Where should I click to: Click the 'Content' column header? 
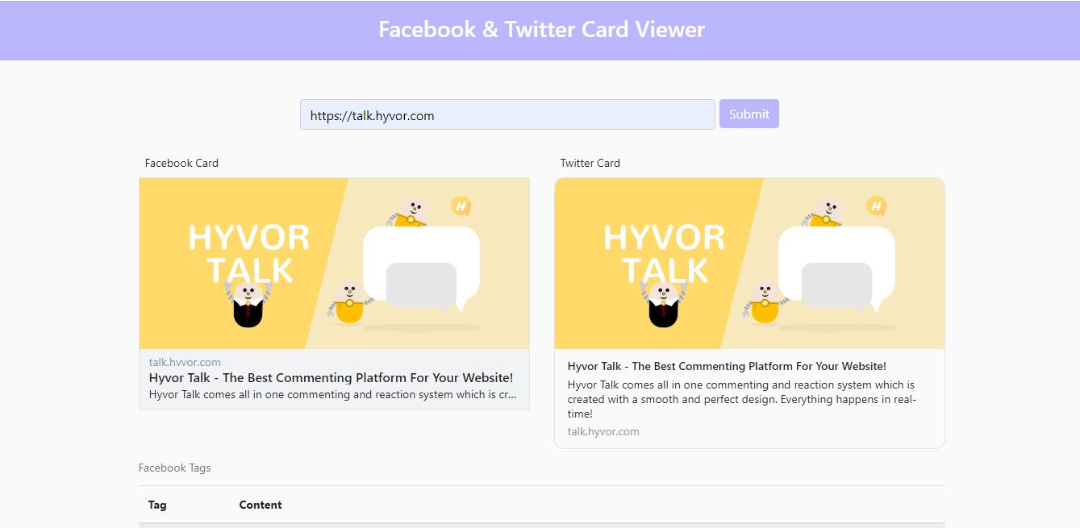pos(261,505)
